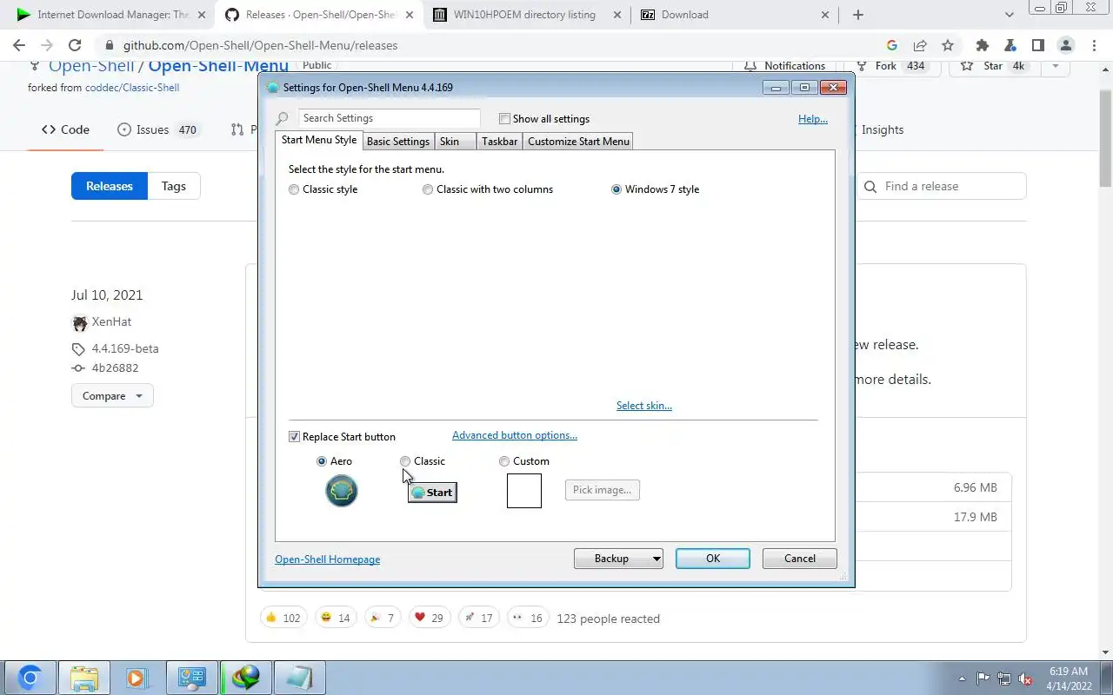Image resolution: width=1113 pixels, height=695 pixels.
Task: Switch to the 7z Download tab
Action: coord(735,15)
